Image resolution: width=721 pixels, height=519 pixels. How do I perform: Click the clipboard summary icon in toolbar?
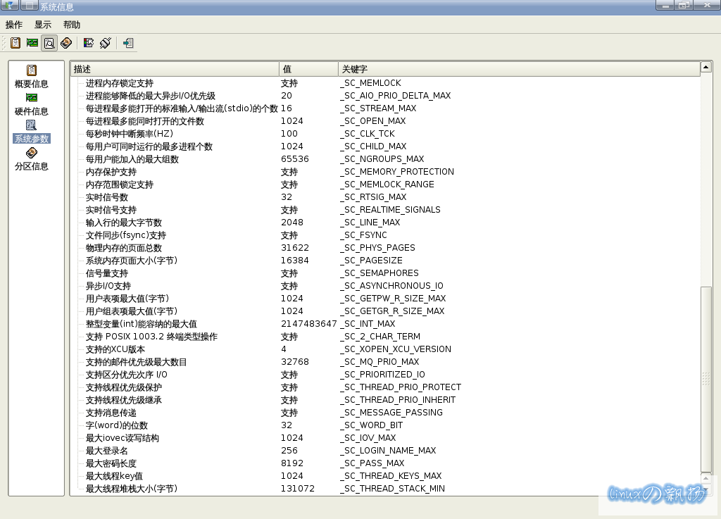[x=15, y=43]
